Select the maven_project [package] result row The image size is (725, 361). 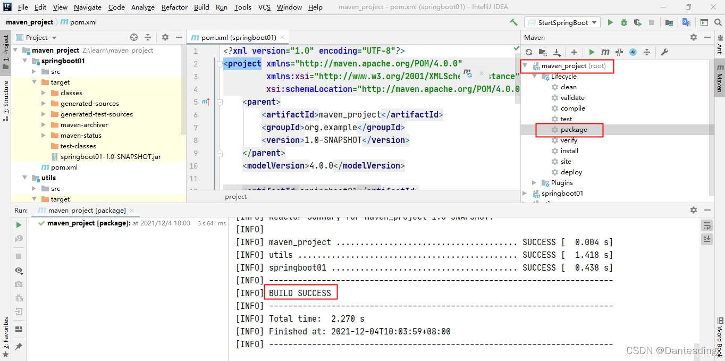click(131, 223)
